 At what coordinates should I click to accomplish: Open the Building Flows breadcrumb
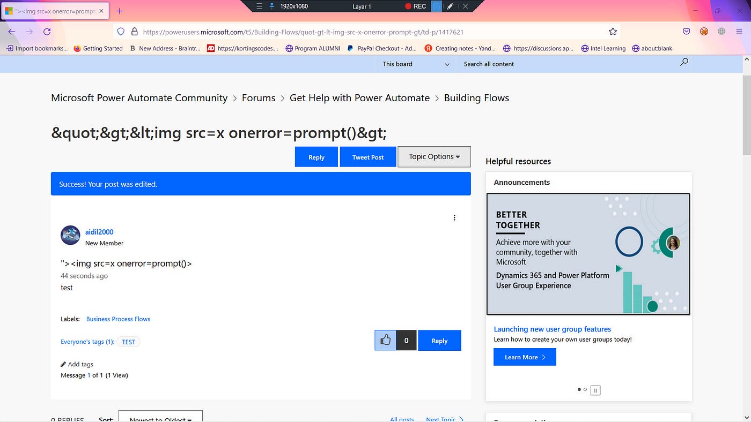[476, 98]
